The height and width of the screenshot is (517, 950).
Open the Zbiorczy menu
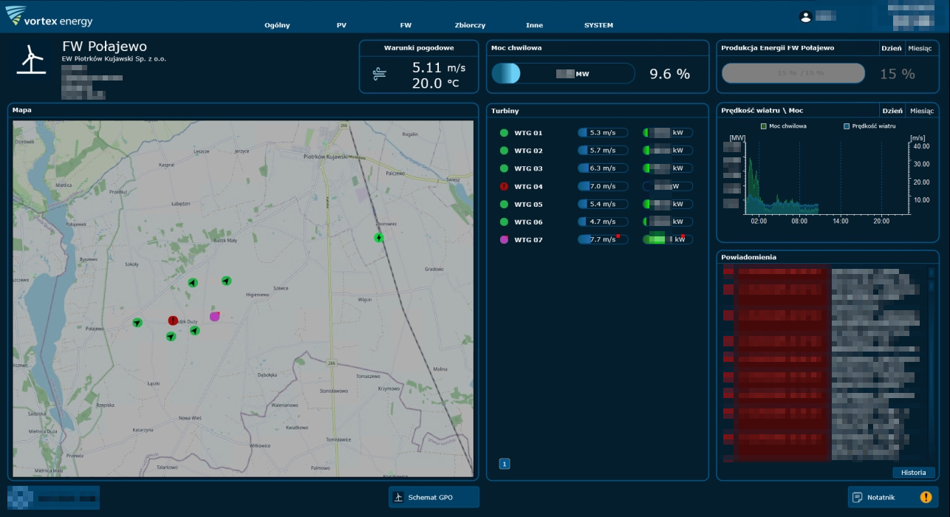coord(470,25)
